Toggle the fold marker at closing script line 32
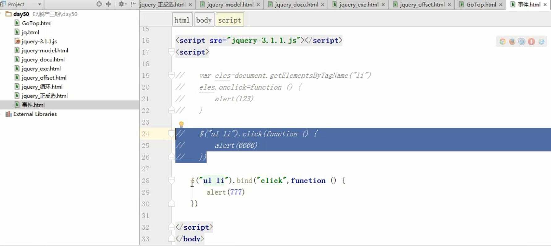 (172, 227)
